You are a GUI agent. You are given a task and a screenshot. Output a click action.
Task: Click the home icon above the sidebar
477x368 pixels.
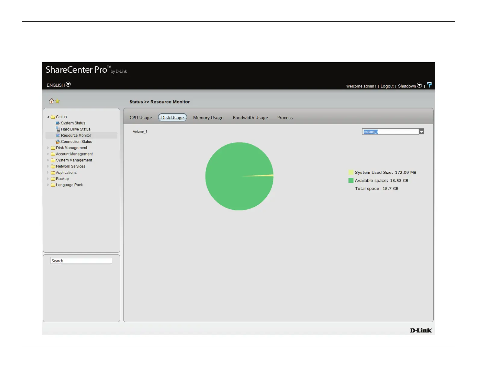pyautogui.click(x=51, y=101)
